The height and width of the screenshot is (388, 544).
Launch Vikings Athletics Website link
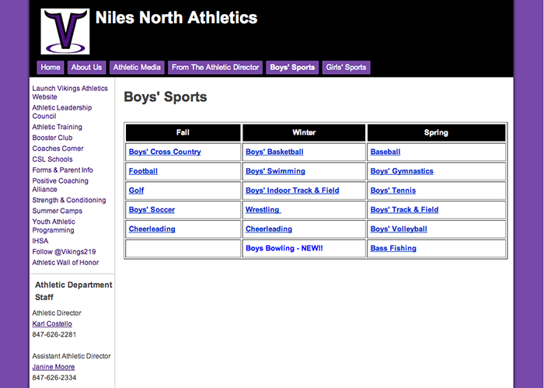click(x=70, y=93)
